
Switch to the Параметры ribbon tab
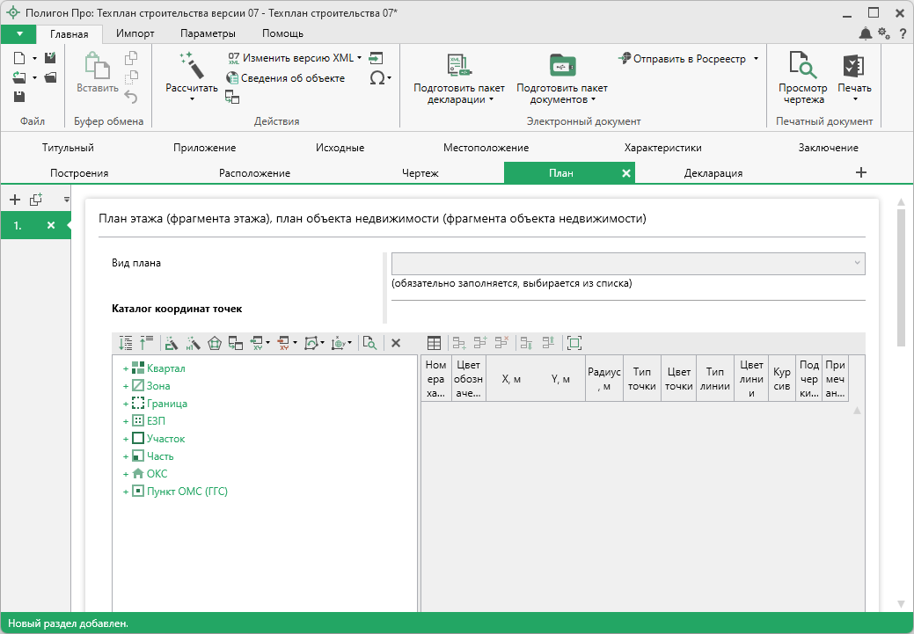(x=208, y=33)
